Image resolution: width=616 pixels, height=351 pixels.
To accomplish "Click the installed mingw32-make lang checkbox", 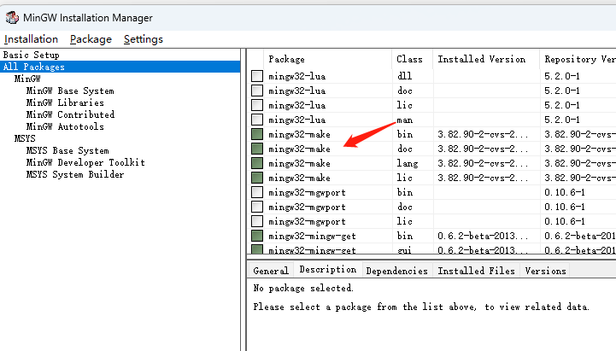I will [257, 163].
